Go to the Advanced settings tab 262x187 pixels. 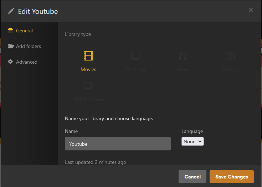point(27,62)
